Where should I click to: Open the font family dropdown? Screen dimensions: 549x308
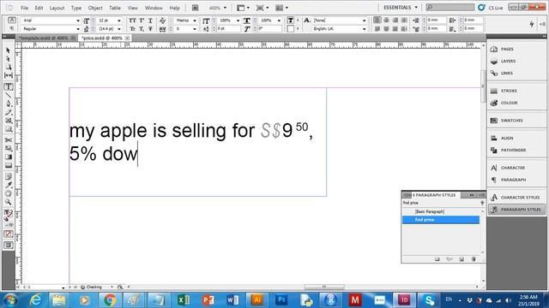click(x=78, y=21)
